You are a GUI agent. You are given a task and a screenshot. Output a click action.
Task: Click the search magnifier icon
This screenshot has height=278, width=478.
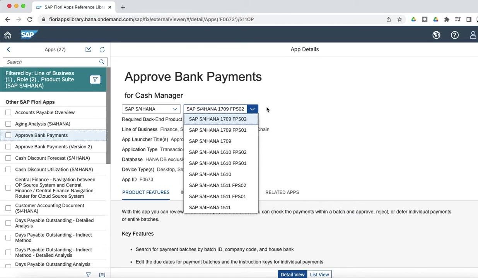[x=102, y=62]
